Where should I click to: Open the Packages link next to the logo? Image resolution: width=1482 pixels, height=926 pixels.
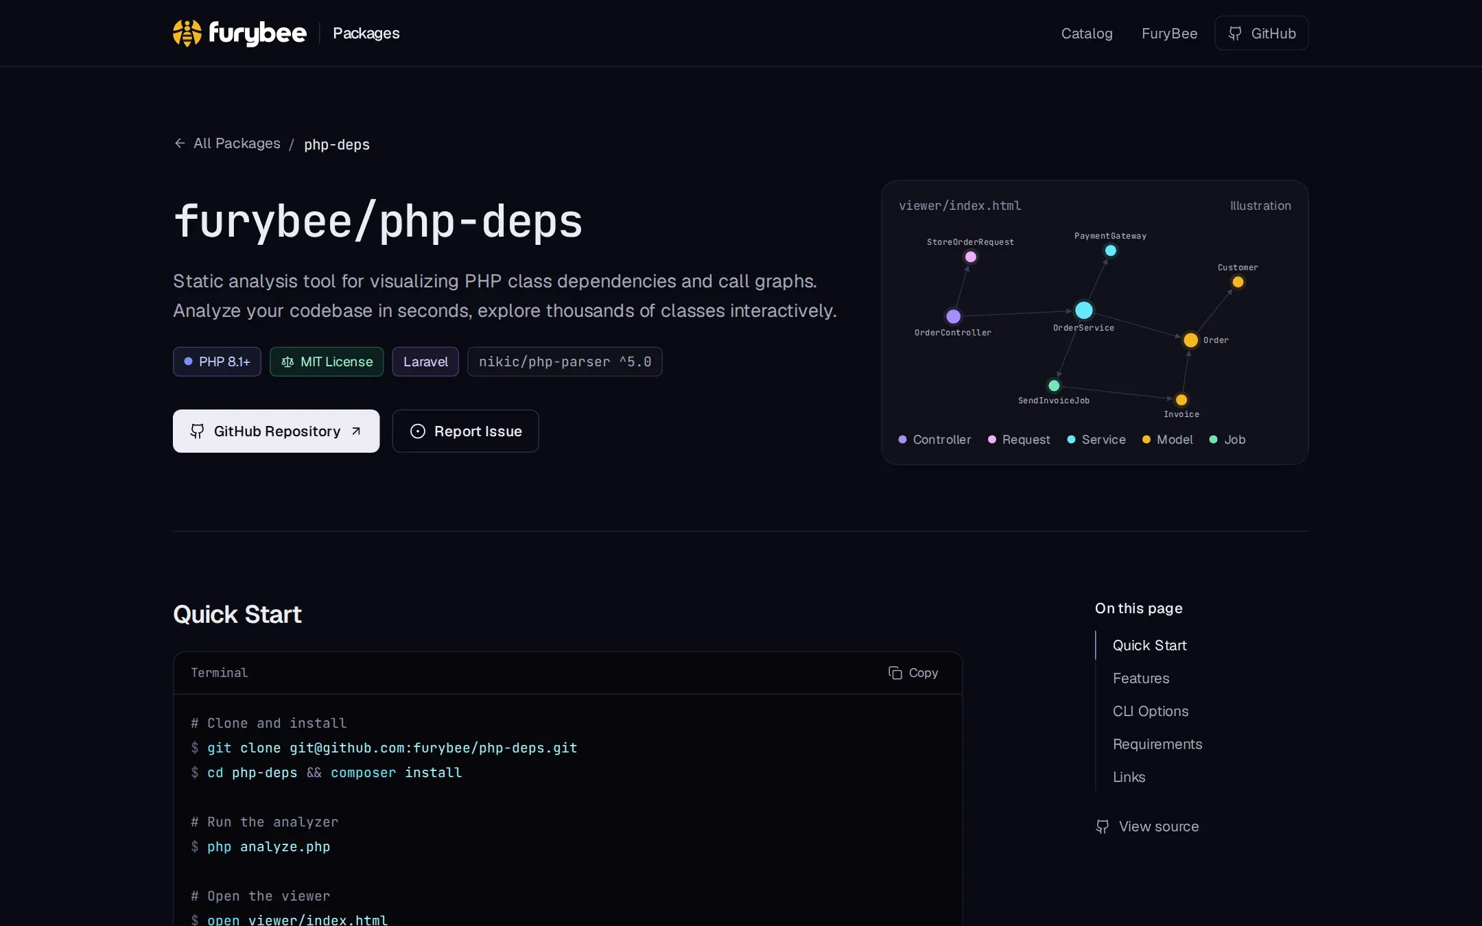coord(366,33)
